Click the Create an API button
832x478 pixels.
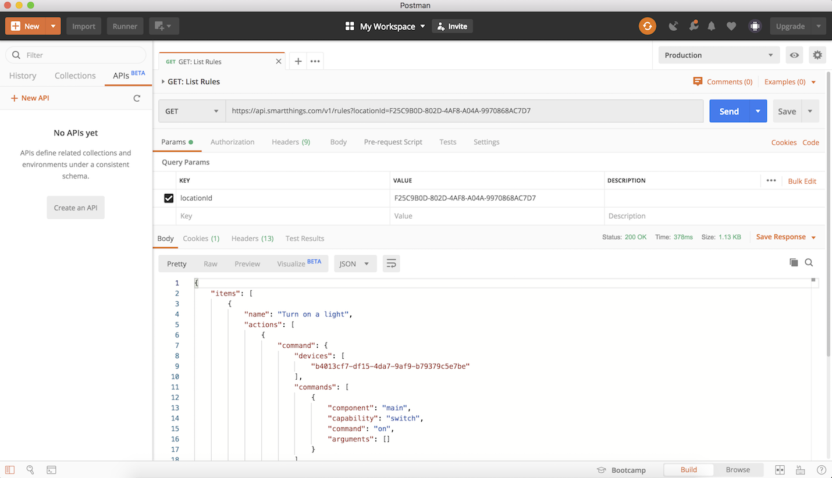click(x=76, y=208)
